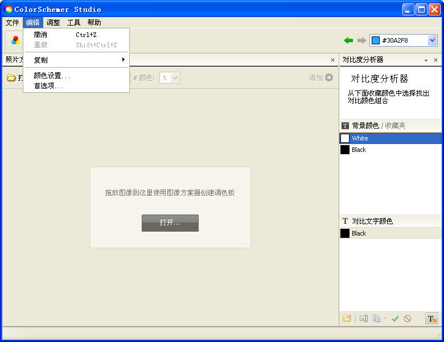This screenshot has width=444, height=342.
Task: Close the ColorSchemer Studio window
Action: 434,10
